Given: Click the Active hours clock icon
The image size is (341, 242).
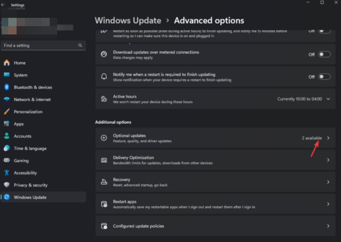Looking at the screenshot, I should 104,99.
